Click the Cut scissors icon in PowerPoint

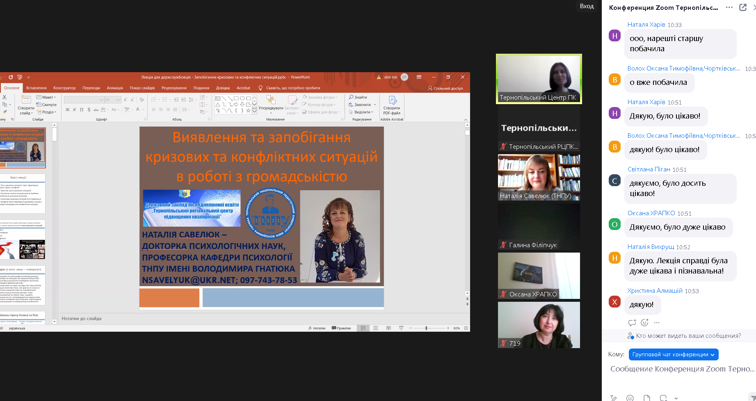coord(5,98)
